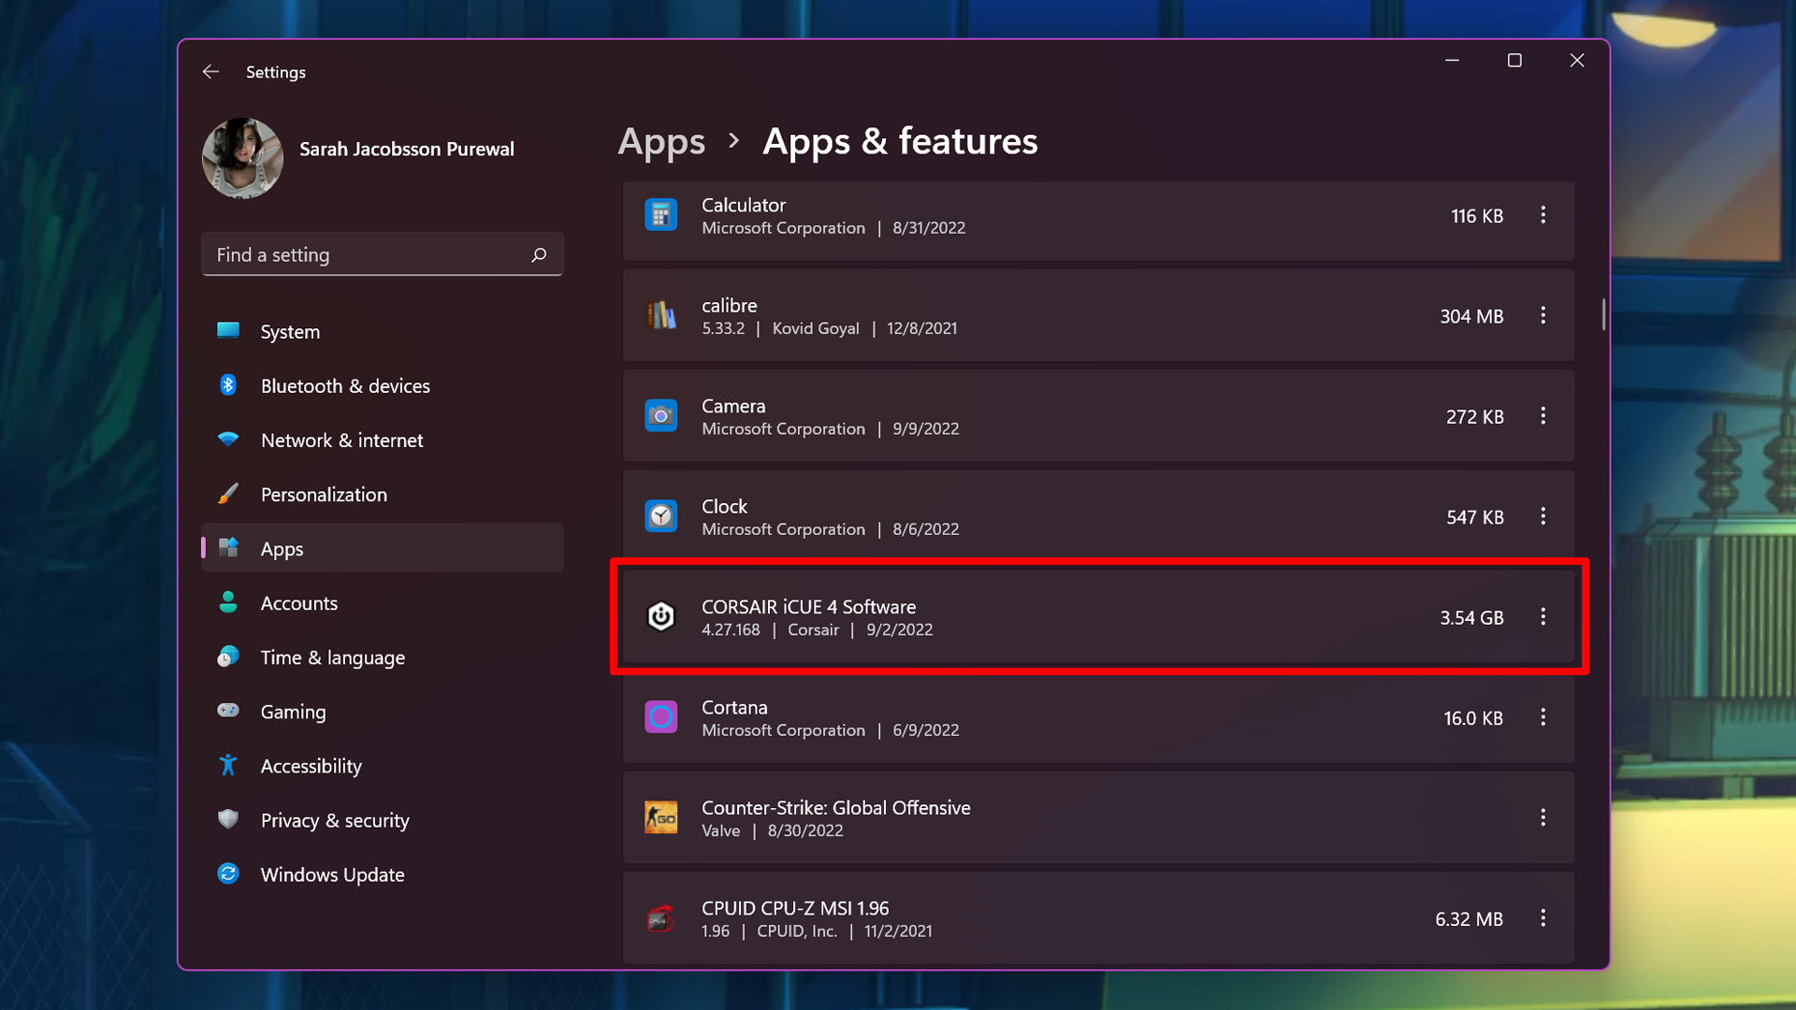Image resolution: width=1796 pixels, height=1010 pixels.
Task: Click the Windows Update sync icon
Action: [228, 873]
